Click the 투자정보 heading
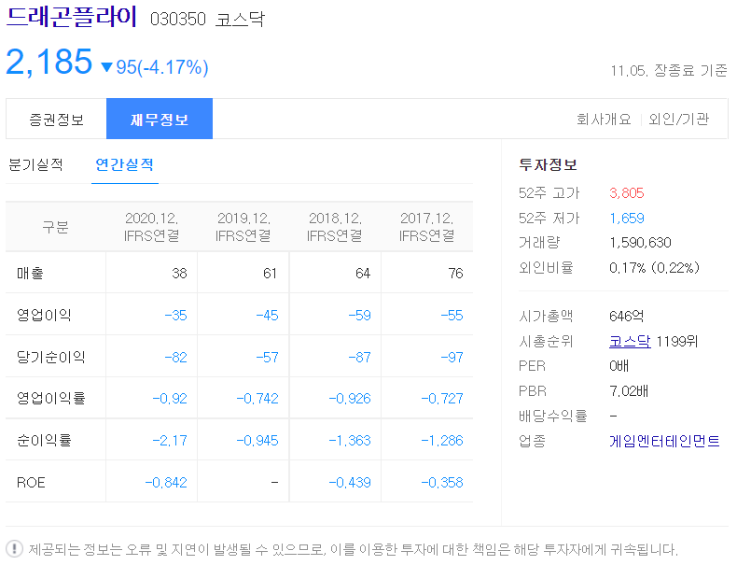This screenshot has height=565, width=737. click(x=548, y=164)
